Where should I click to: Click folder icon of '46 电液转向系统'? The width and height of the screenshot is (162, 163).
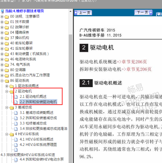click(x=7, y=59)
